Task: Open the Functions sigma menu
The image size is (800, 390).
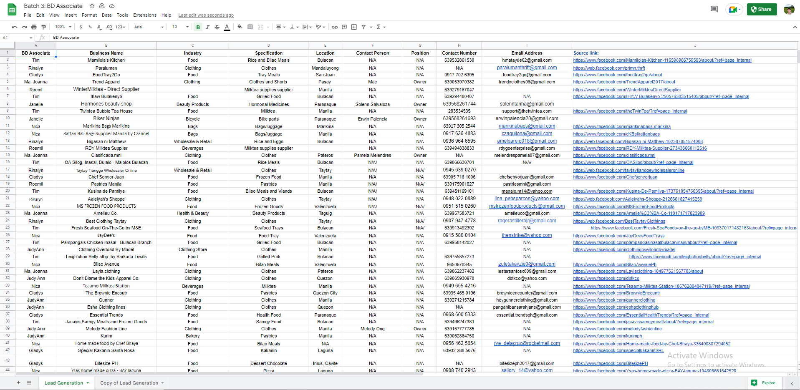Action: point(381,27)
